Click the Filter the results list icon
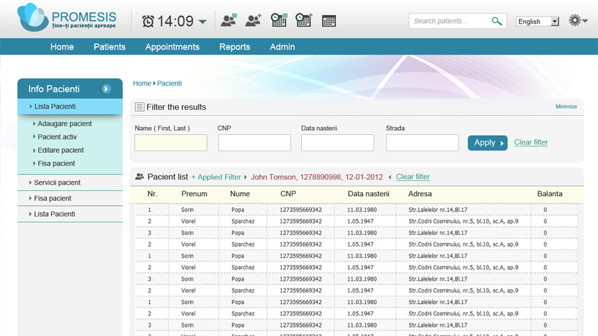The width and height of the screenshot is (598, 336). coord(140,107)
